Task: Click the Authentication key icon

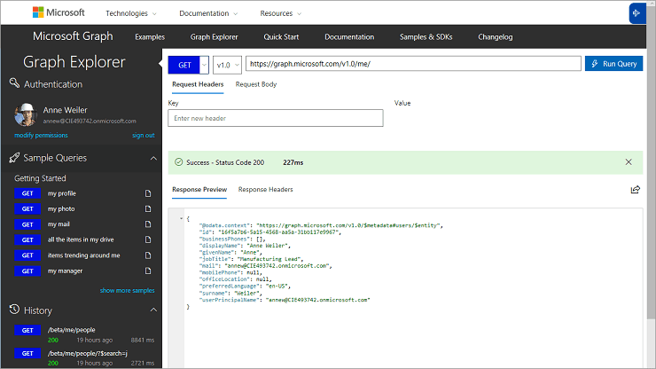Action: point(14,82)
